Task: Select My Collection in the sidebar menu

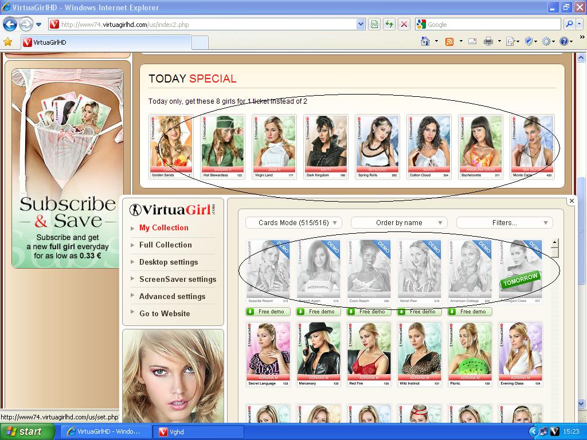Action: pyautogui.click(x=163, y=227)
